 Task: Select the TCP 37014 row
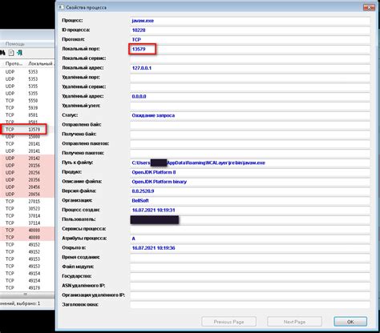(x=27, y=216)
